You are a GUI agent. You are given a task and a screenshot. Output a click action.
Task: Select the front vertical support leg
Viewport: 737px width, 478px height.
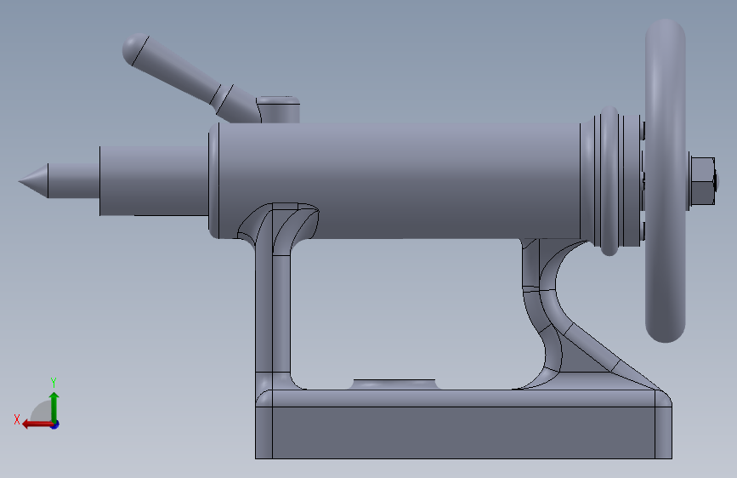click(x=273, y=310)
